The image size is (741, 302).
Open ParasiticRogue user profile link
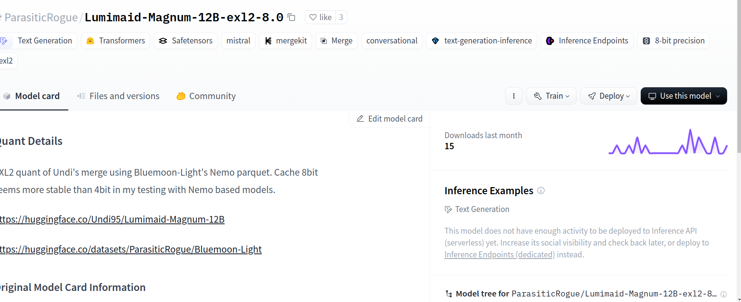[x=41, y=17]
